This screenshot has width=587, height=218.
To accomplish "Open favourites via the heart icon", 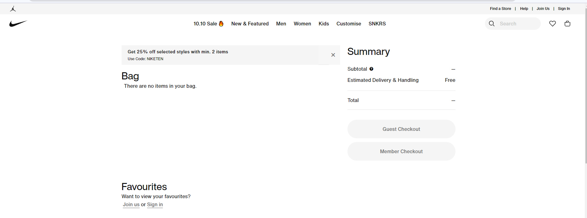I will (552, 24).
